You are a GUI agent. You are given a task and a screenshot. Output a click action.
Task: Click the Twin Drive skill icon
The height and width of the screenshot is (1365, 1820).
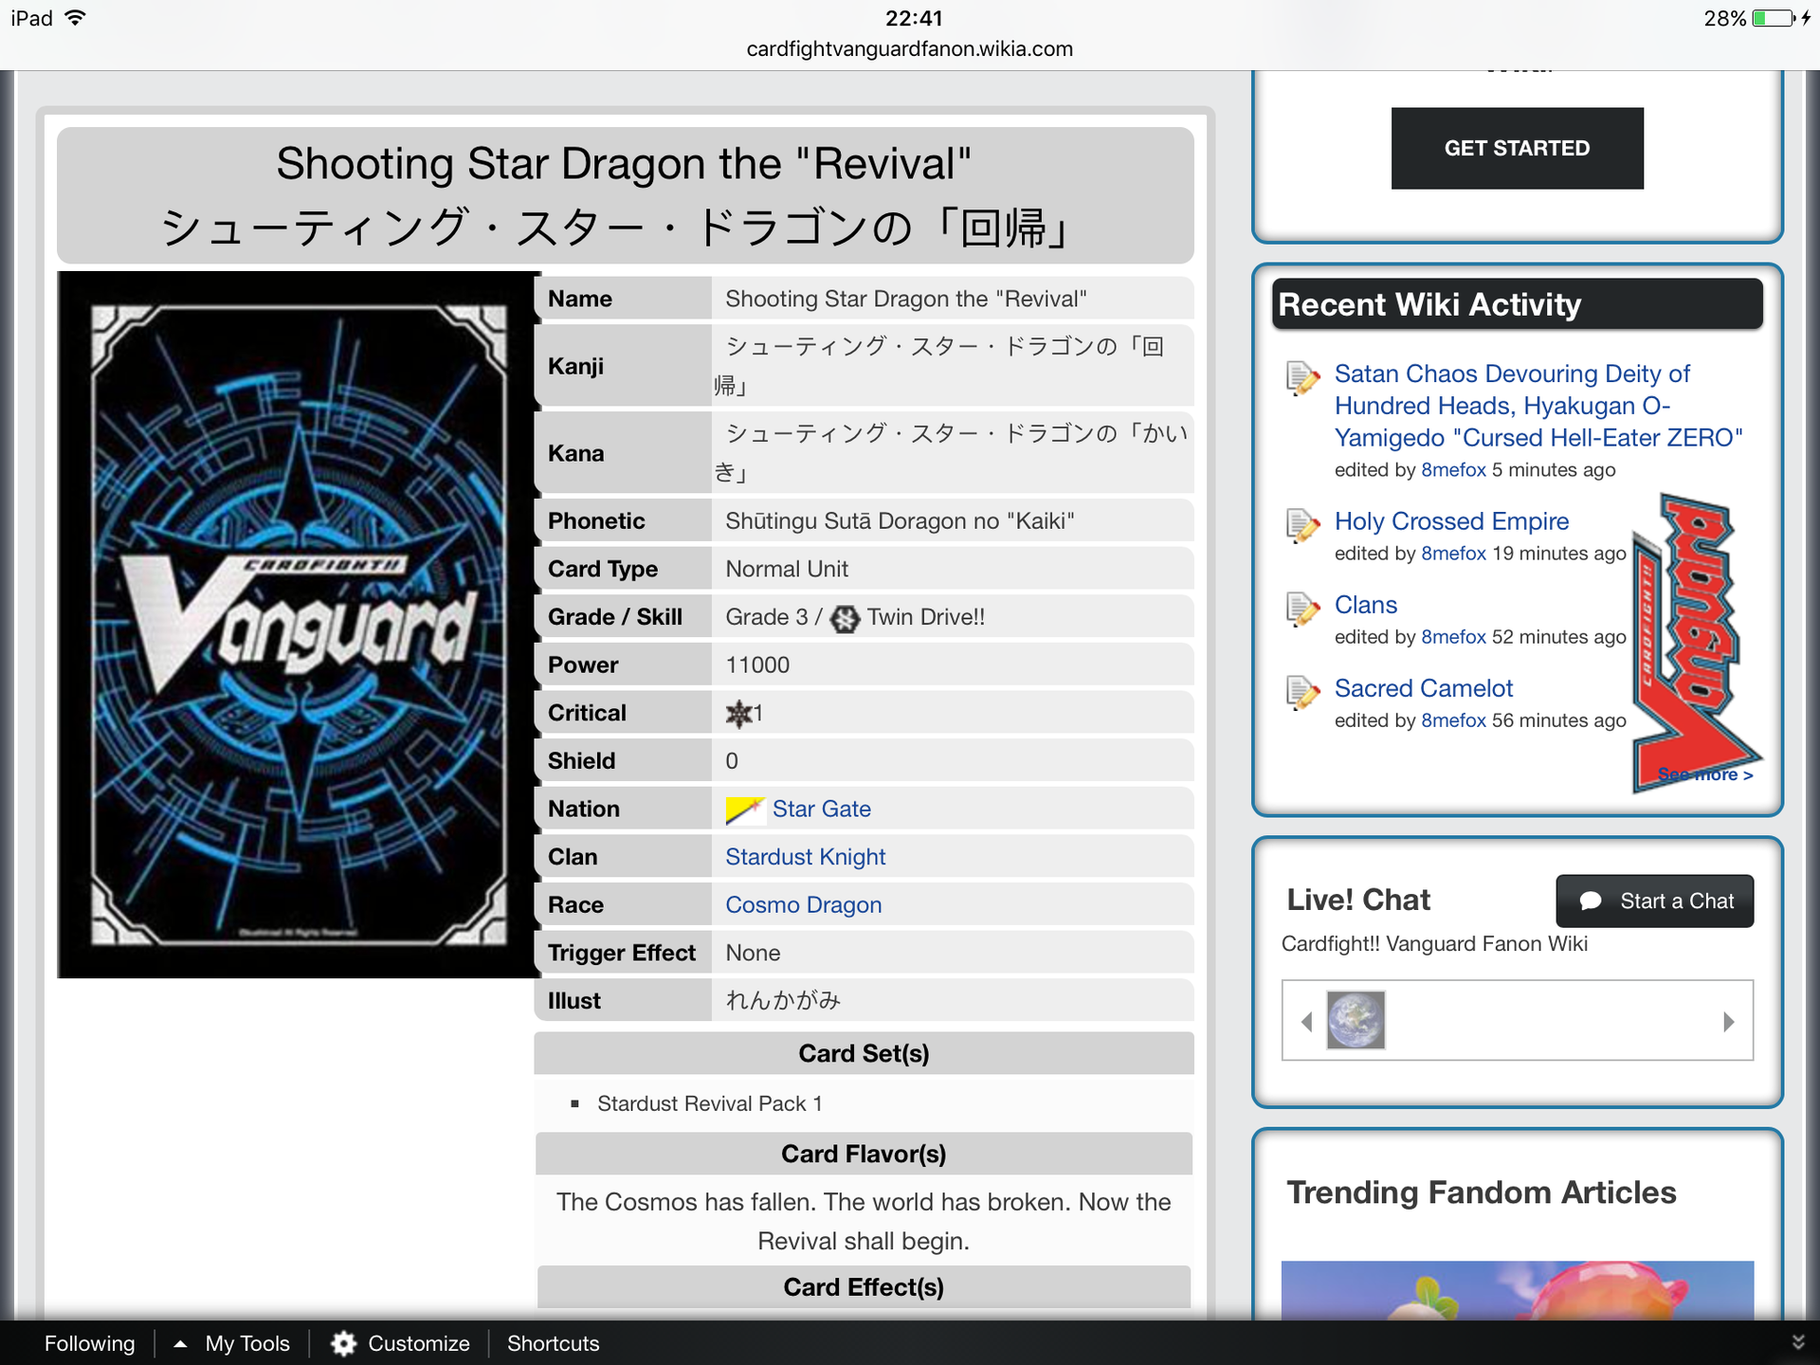tap(844, 618)
